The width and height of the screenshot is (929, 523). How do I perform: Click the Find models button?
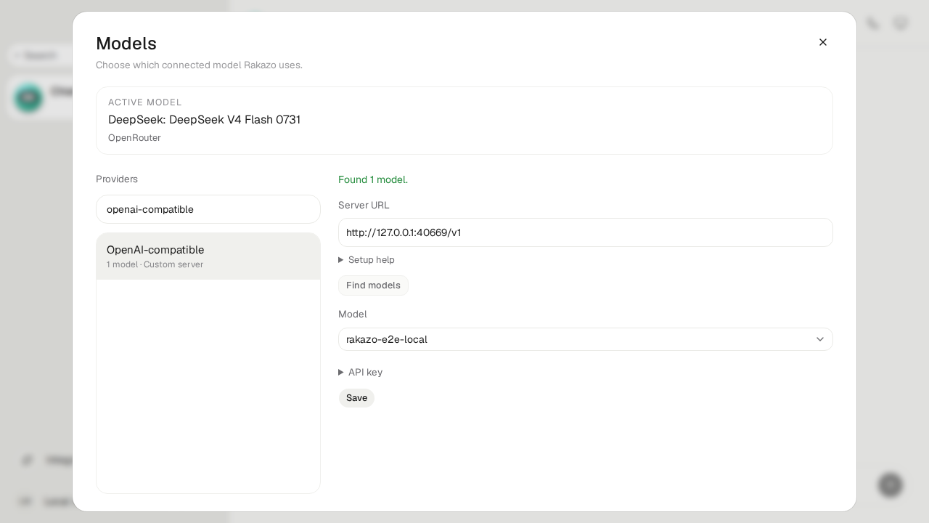(x=373, y=285)
